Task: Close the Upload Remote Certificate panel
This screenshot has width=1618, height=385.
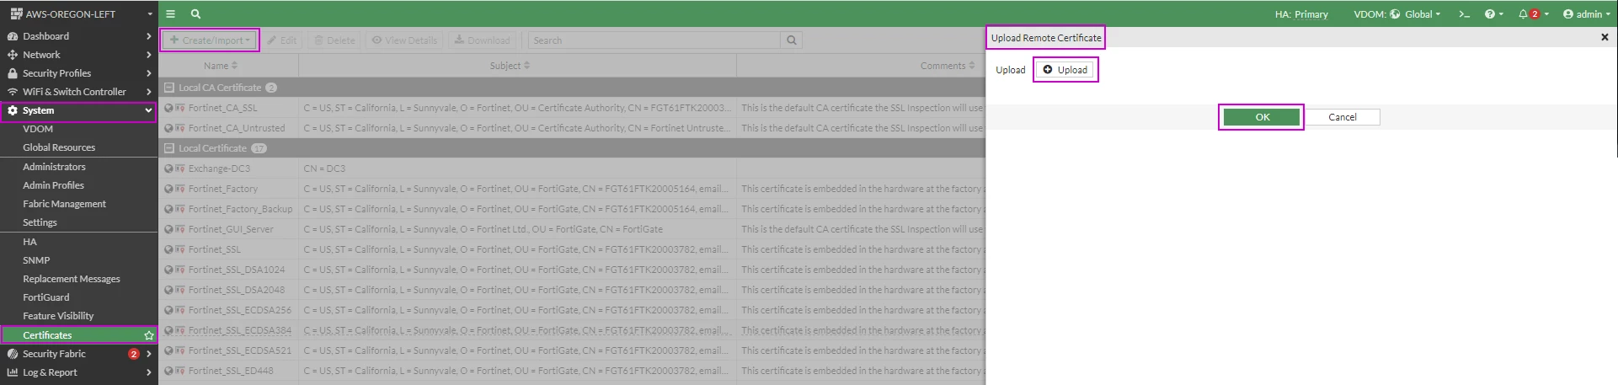Action: [1605, 37]
